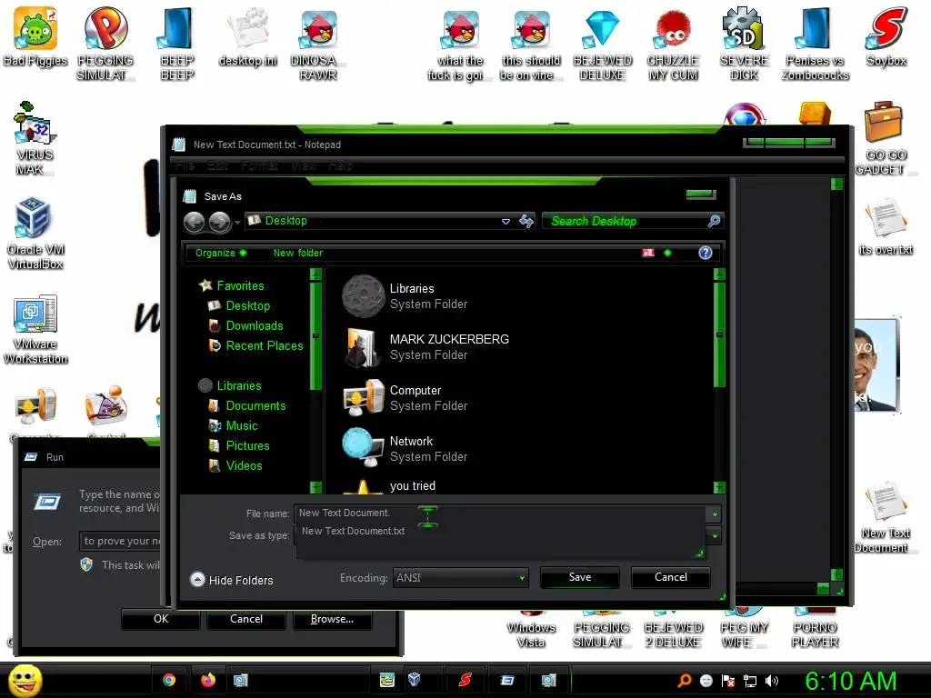This screenshot has height=698, width=931.
Task: Select the its over.txt file icon
Action: coord(886,226)
